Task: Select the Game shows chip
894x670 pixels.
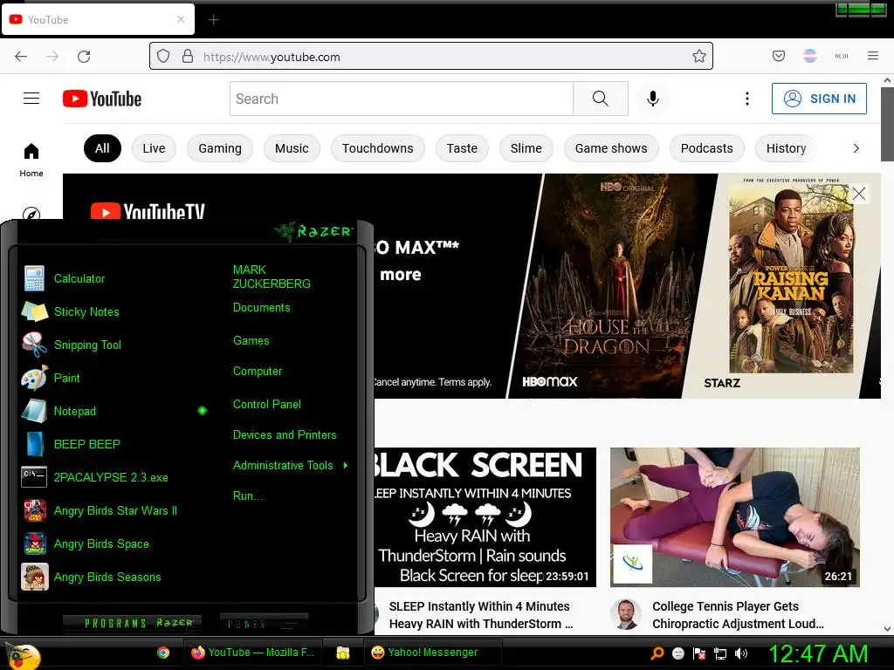Action: (x=611, y=148)
